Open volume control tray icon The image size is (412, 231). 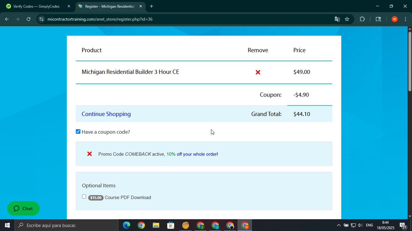360,225
